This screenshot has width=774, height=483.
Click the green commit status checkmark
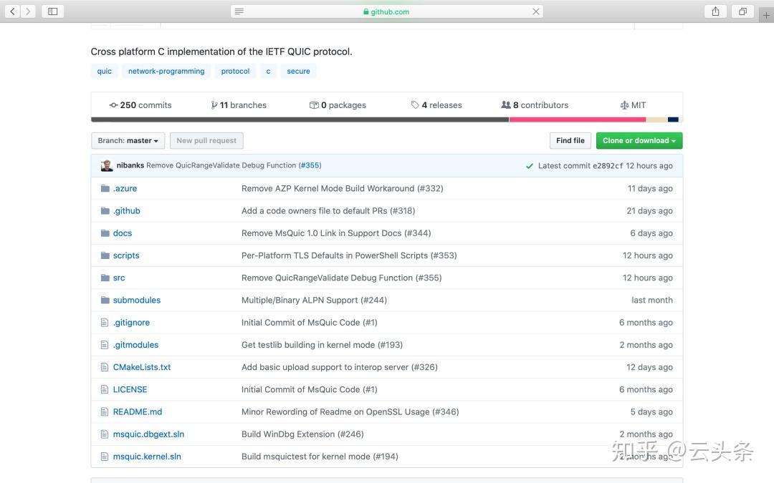[530, 166]
